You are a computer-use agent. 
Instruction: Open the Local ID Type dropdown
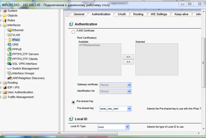point(127,127)
